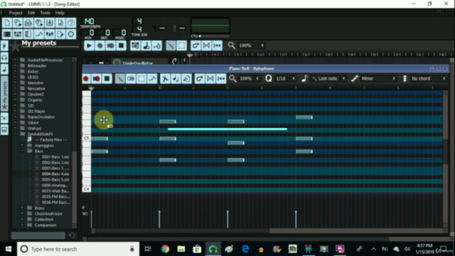Toggle auto-scrolling in Piano Roll

[x=199, y=79]
